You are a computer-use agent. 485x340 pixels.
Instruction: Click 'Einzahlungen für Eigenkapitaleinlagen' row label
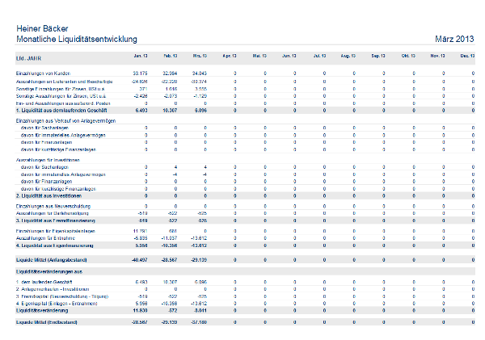coord(56,231)
